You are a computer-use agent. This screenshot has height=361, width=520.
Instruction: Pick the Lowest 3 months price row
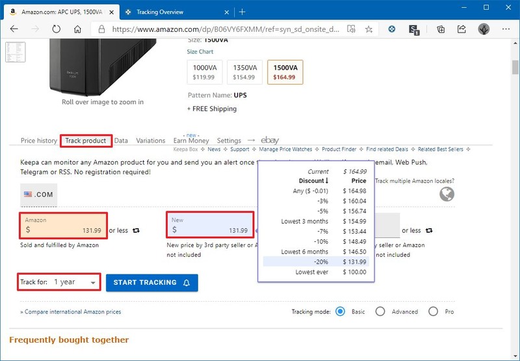pos(316,221)
